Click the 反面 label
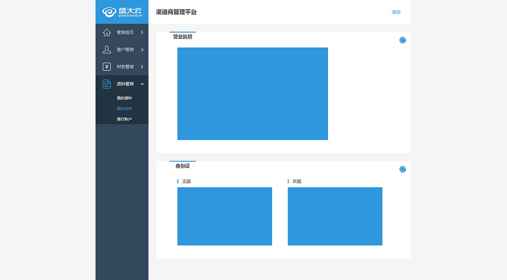The width and height of the screenshot is (507, 280). click(x=297, y=181)
